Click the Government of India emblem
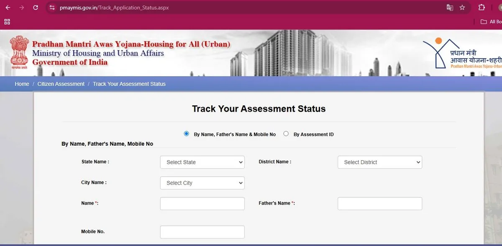Viewport: 502px width, 246px height. pos(18,51)
